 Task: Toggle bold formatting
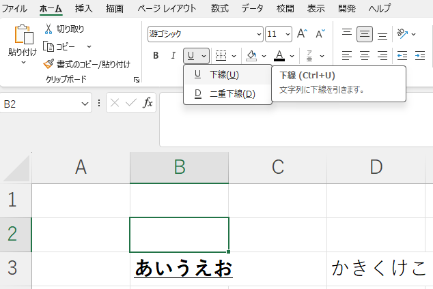156,56
